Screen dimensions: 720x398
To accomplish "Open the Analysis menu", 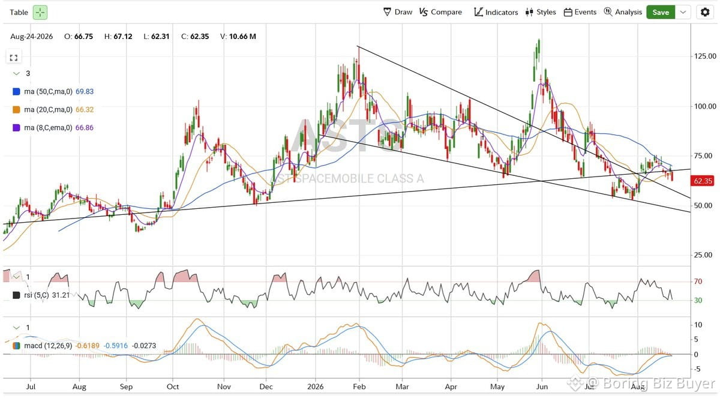I will (623, 12).
